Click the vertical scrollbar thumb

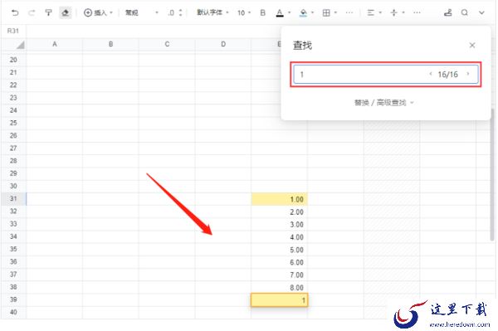492,174
